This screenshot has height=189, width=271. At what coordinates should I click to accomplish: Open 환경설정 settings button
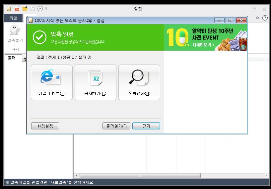click(x=45, y=126)
